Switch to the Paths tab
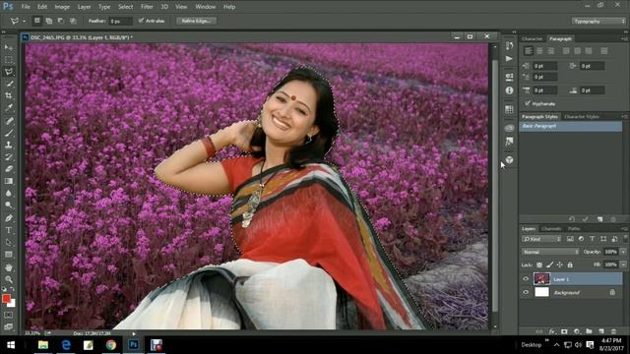630x354 pixels. [x=574, y=229]
